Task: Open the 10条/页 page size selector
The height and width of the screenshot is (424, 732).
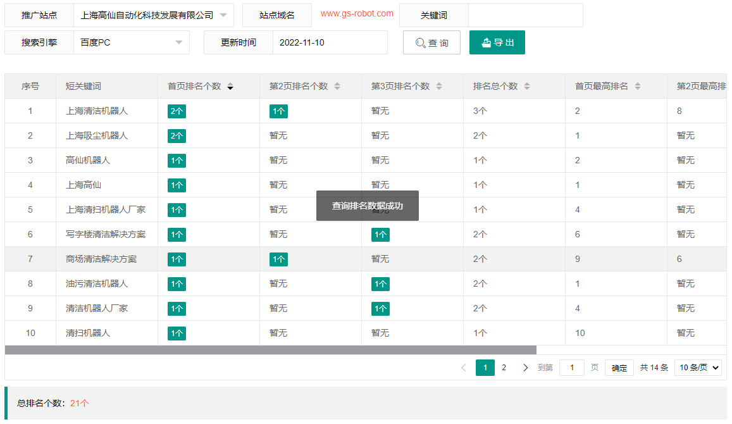Action: tap(698, 367)
